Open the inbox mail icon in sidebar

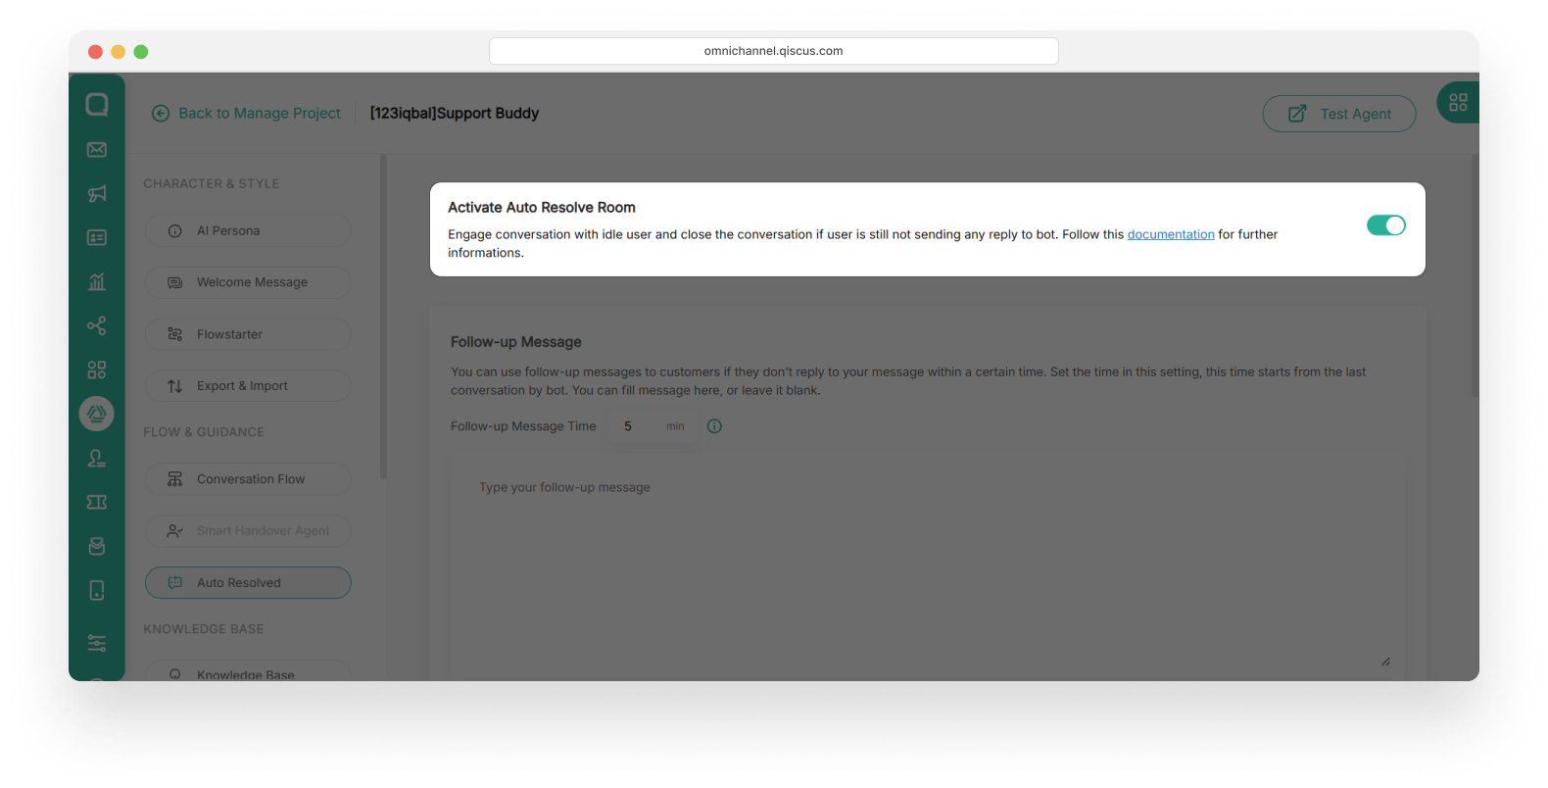(x=97, y=150)
